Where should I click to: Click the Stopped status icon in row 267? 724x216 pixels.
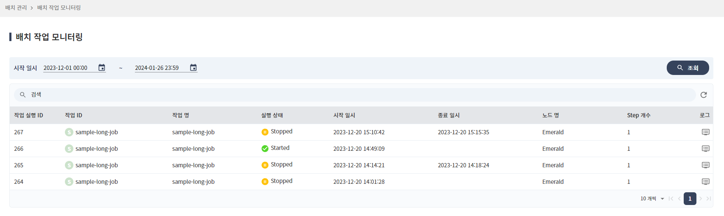coord(265,132)
